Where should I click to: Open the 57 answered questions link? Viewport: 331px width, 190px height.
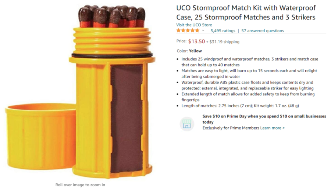click(x=263, y=31)
